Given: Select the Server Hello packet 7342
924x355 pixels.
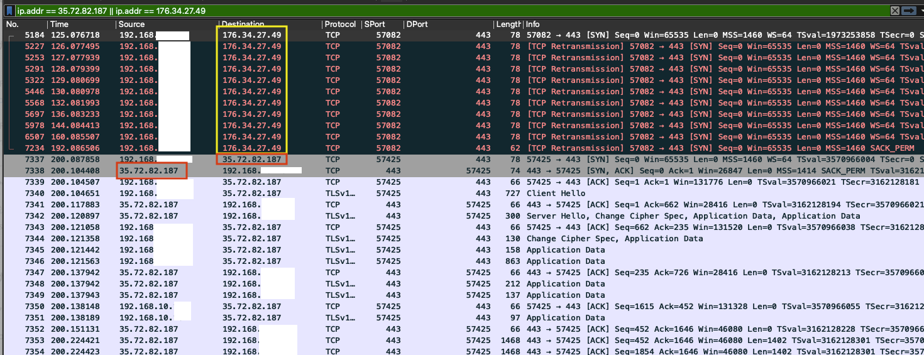Looking at the screenshot, I should [x=440, y=216].
